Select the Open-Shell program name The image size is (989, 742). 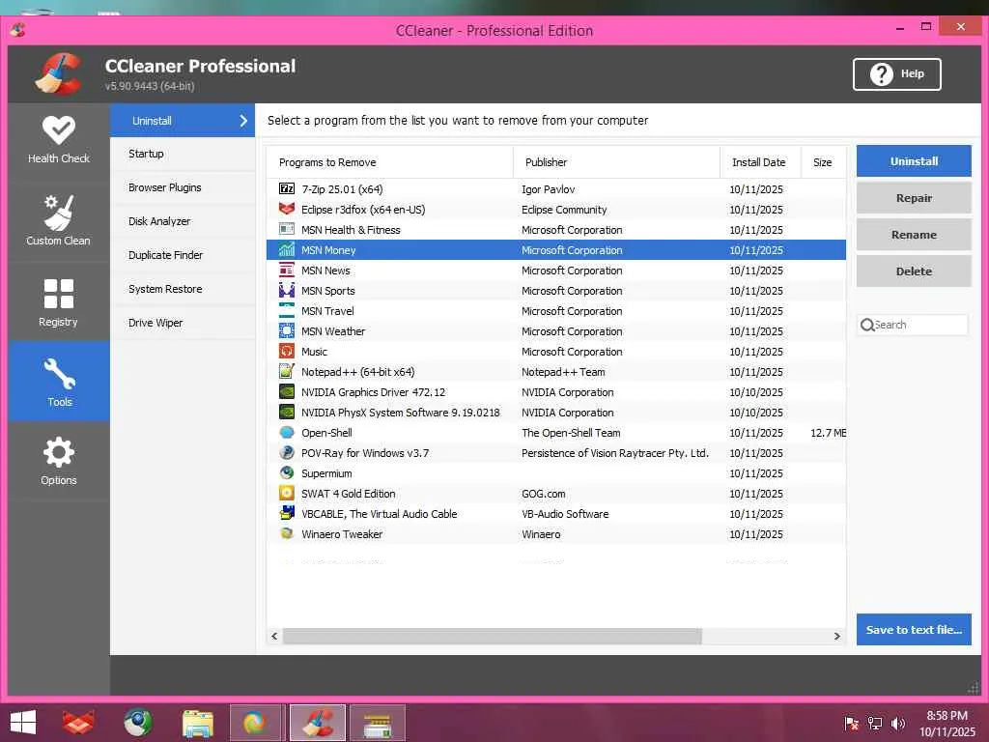coord(326,433)
